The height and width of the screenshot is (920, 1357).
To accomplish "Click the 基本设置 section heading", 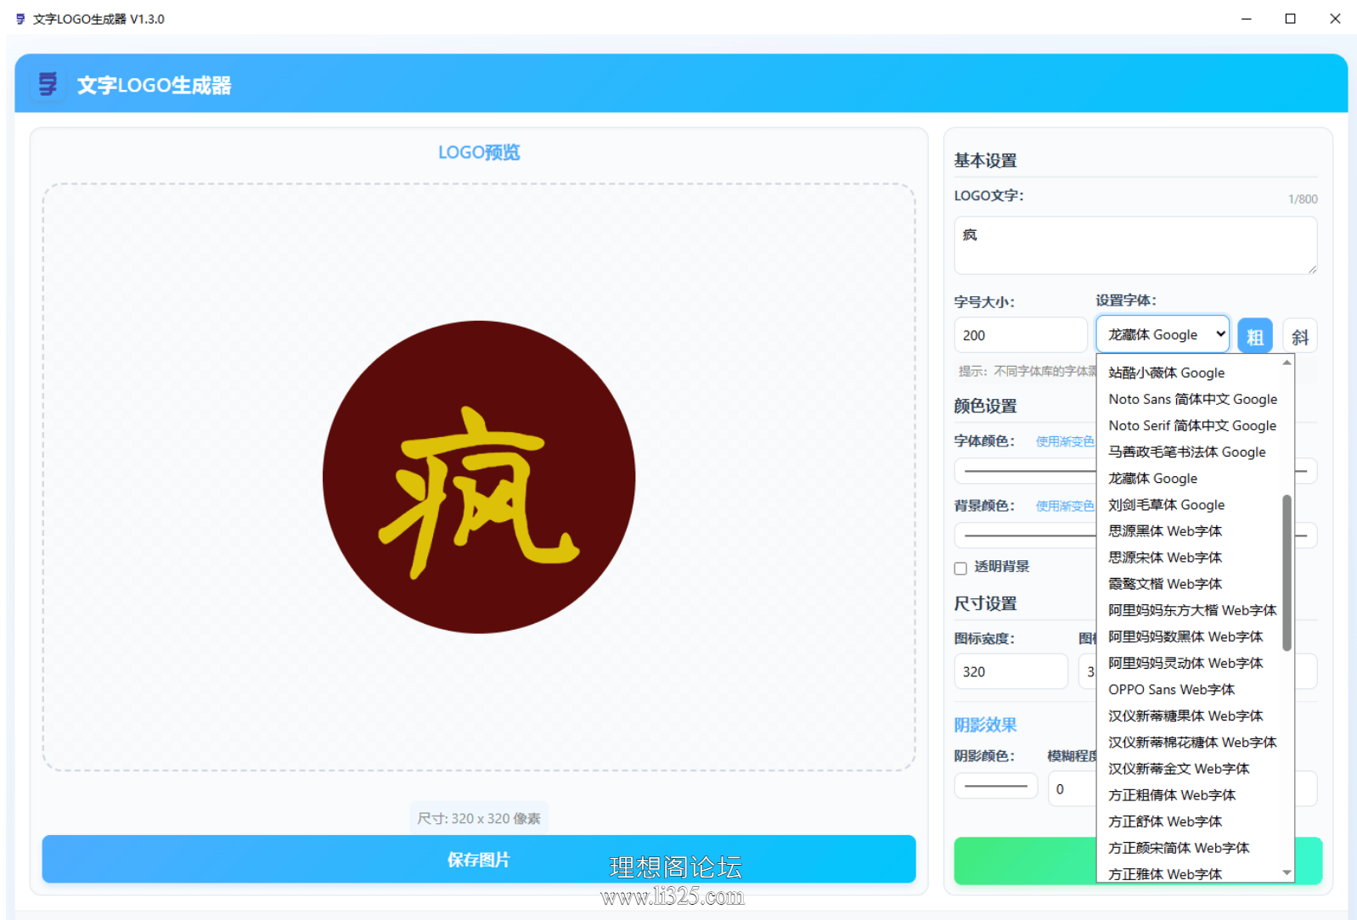I will 985,160.
